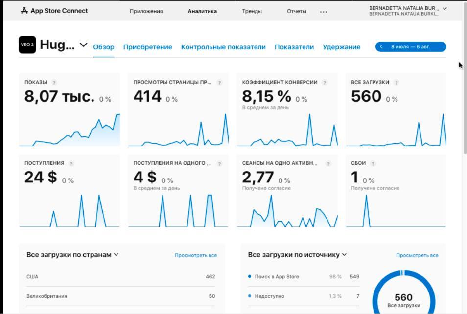This screenshot has height=314, width=467.
Task: Switch to the Показатели tab
Action: click(x=294, y=47)
